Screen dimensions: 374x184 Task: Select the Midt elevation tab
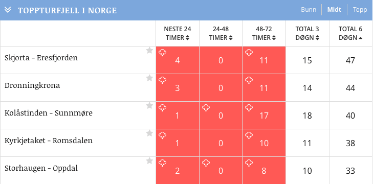coord(334,10)
